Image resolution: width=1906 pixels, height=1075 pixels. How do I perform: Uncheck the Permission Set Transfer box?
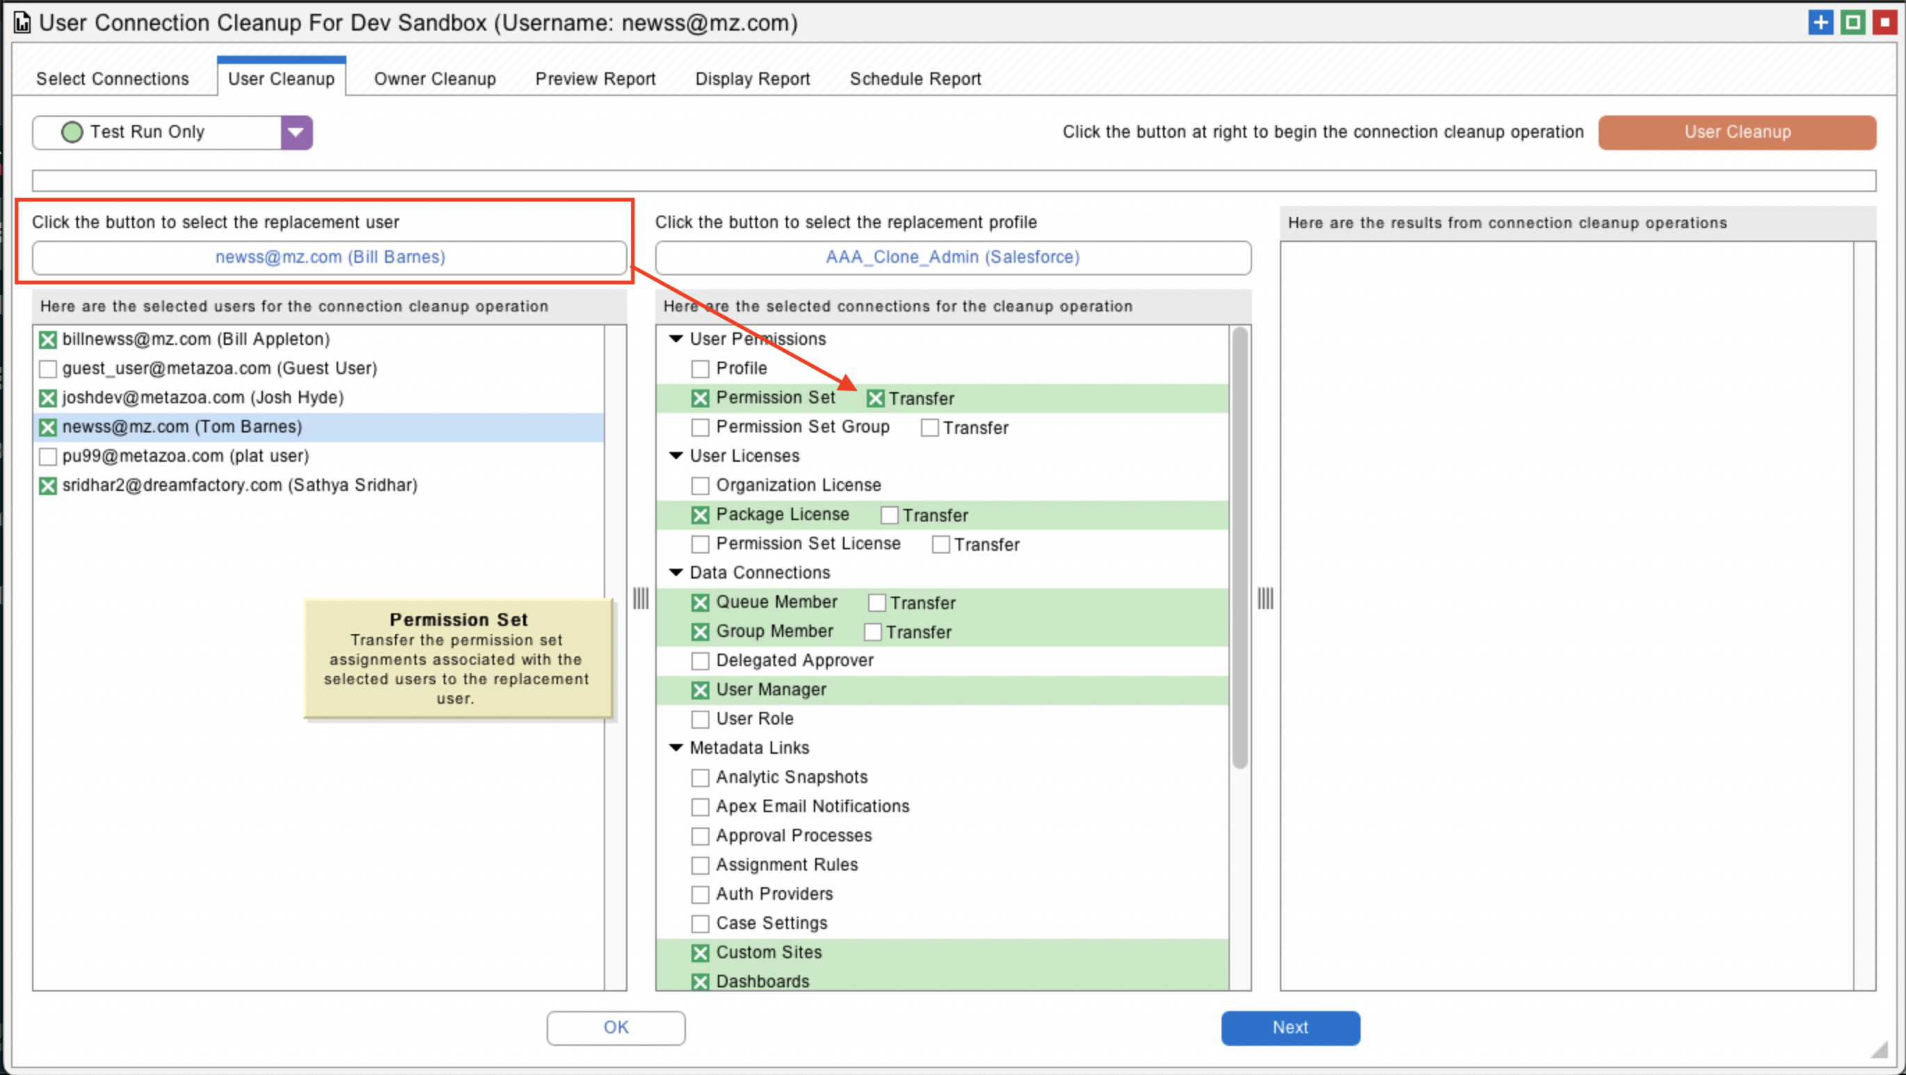pyautogui.click(x=875, y=398)
